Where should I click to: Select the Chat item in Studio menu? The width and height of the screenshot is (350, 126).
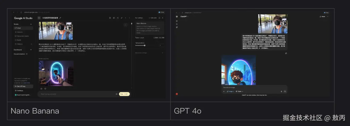pyautogui.click(x=23, y=28)
